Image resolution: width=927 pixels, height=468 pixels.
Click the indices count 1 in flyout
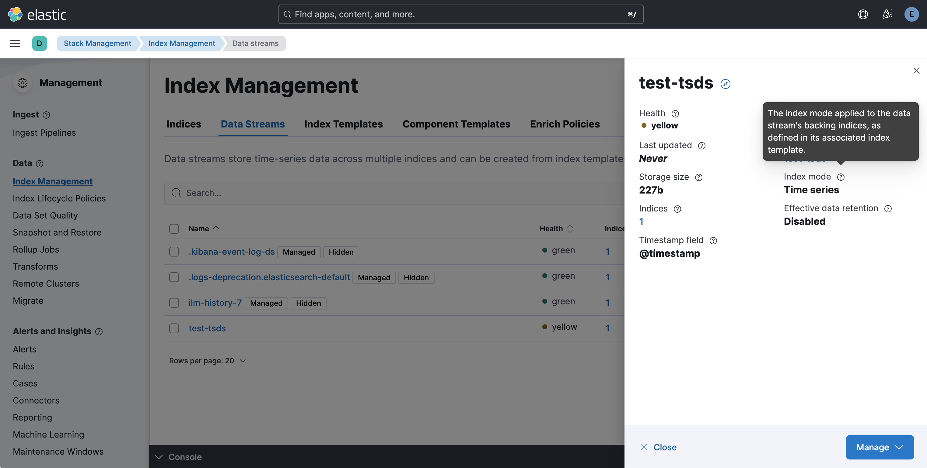pyautogui.click(x=641, y=222)
